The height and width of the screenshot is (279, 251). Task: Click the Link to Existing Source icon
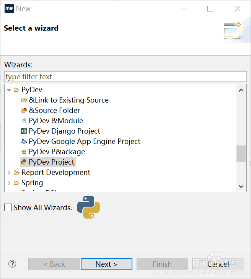[x=24, y=100]
